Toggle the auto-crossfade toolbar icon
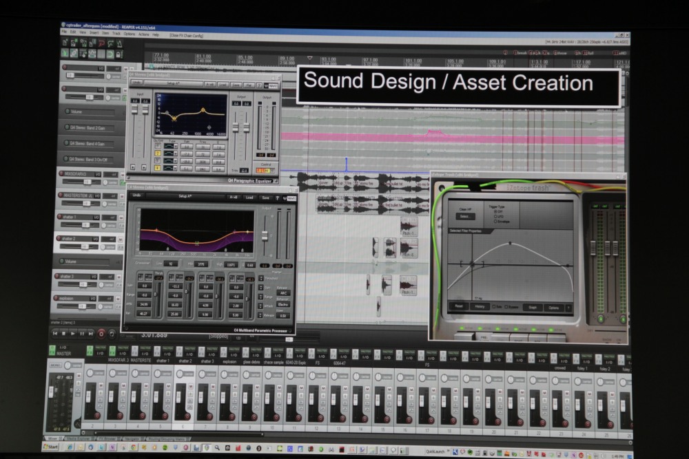 [65, 53]
